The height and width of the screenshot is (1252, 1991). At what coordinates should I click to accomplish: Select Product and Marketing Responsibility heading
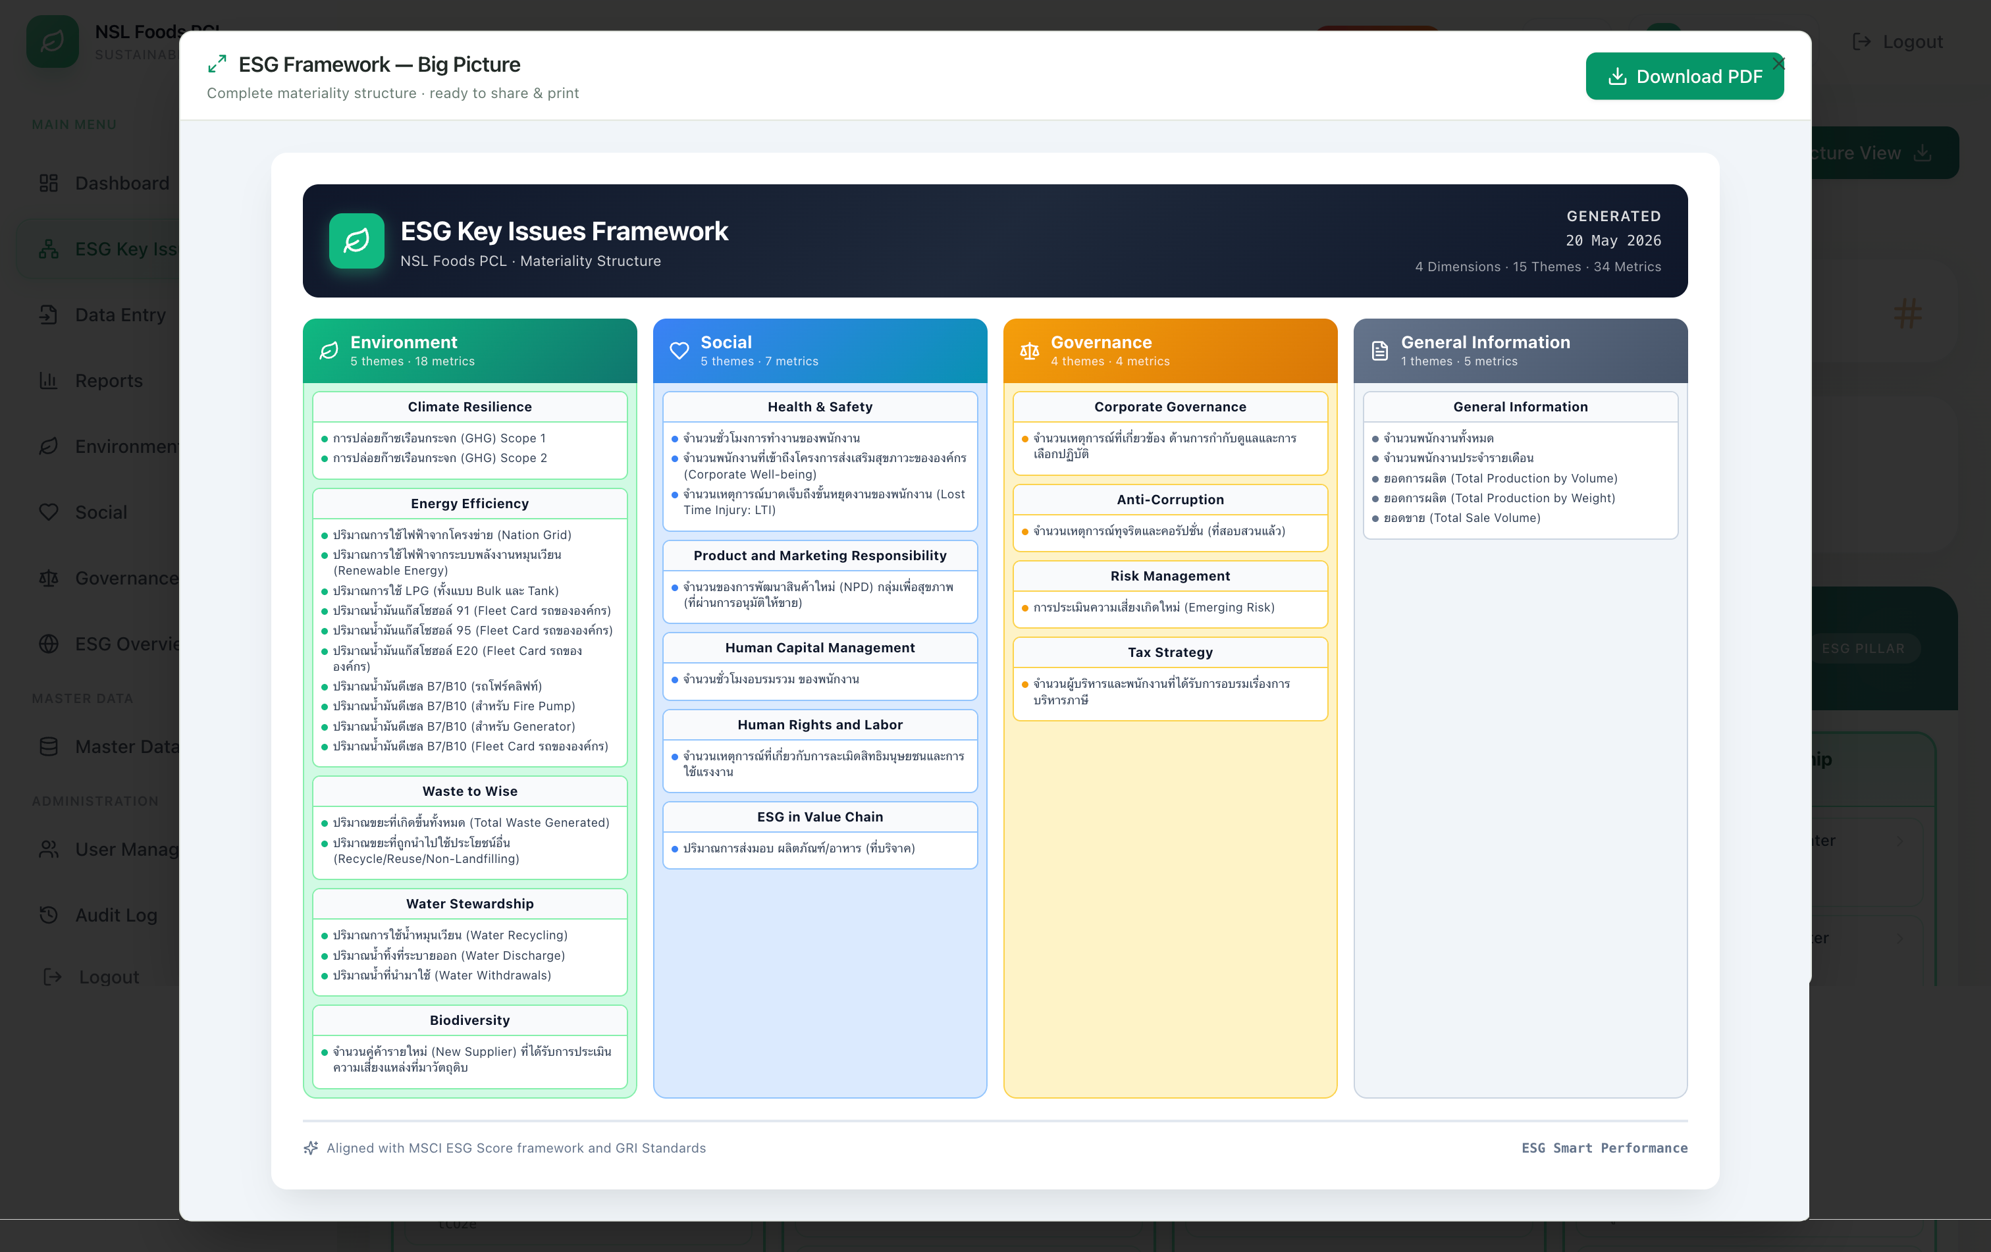[820, 556]
